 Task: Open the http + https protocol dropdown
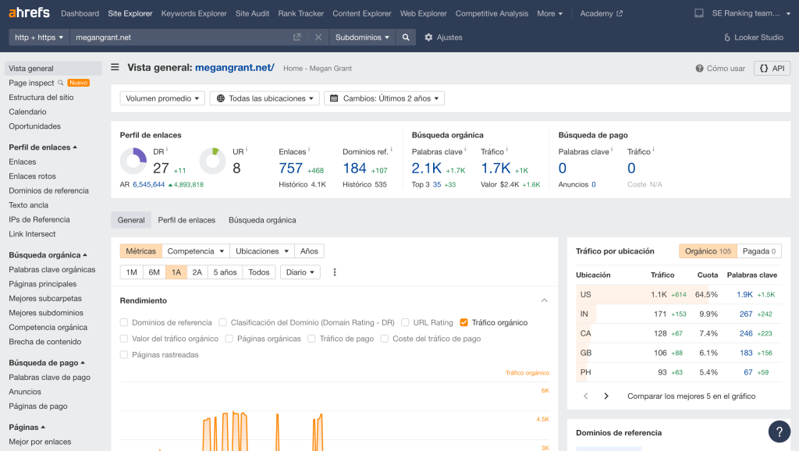pyautogui.click(x=39, y=37)
